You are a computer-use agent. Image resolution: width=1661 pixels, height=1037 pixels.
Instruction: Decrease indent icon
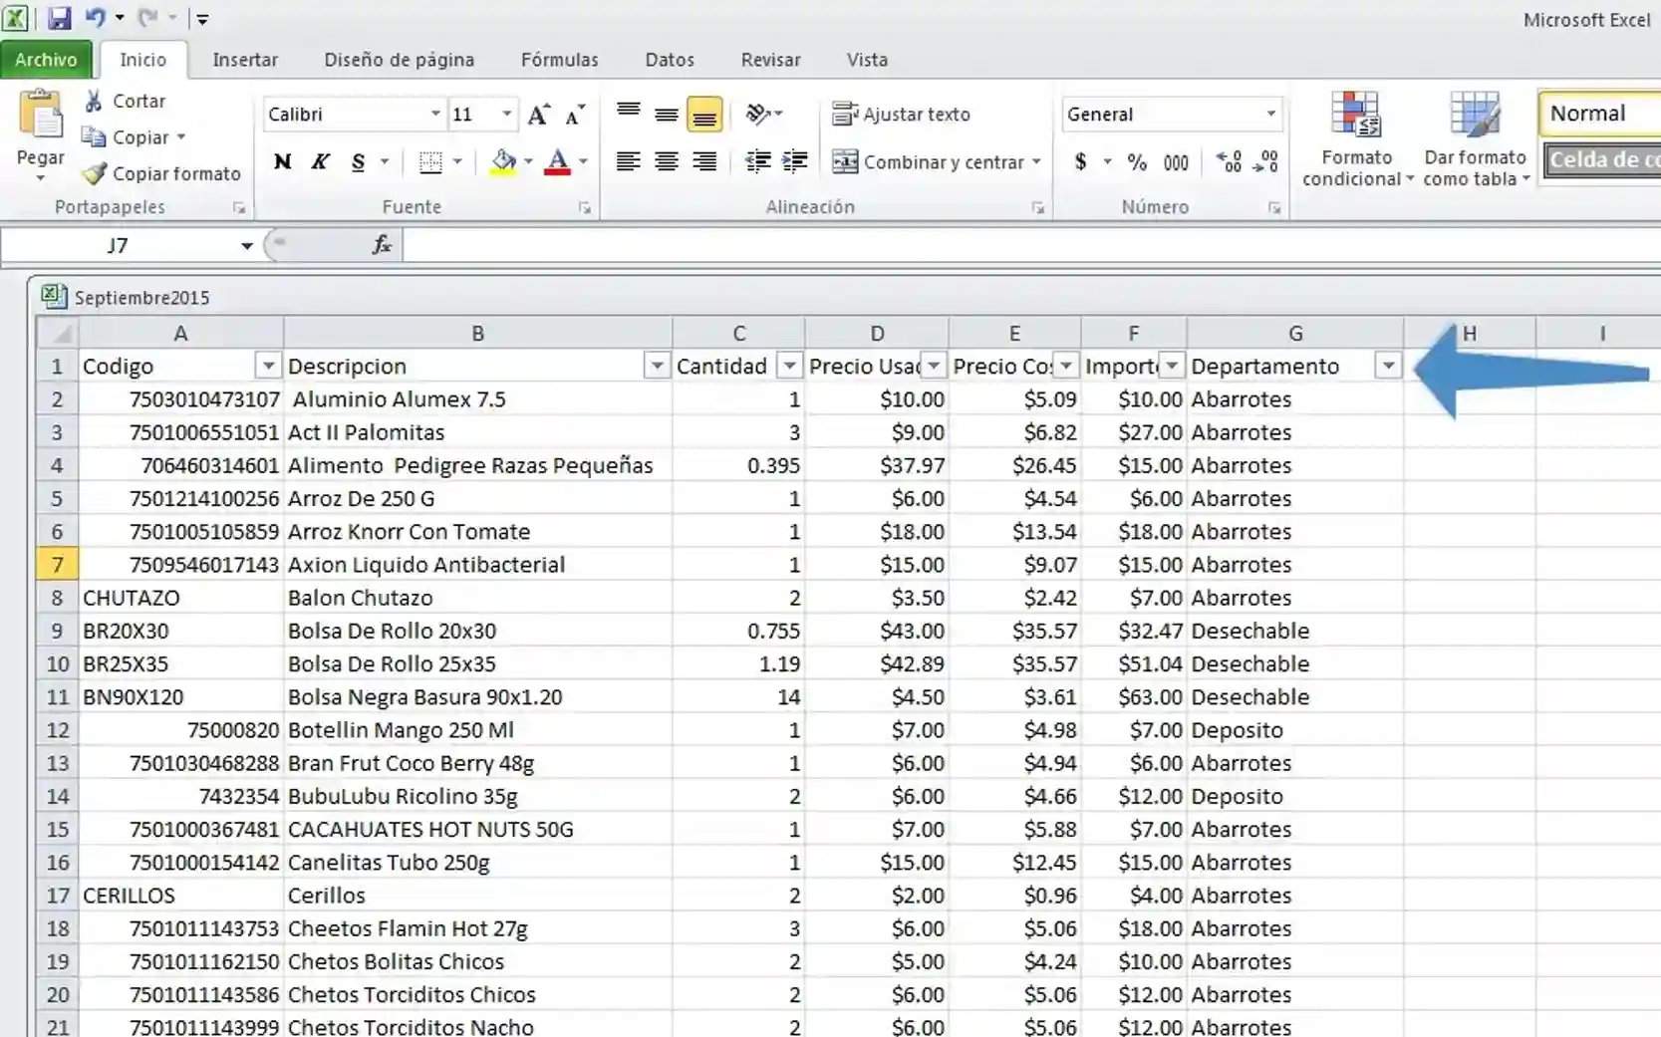point(757,161)
